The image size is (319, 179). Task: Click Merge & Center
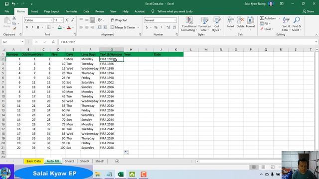123,27
